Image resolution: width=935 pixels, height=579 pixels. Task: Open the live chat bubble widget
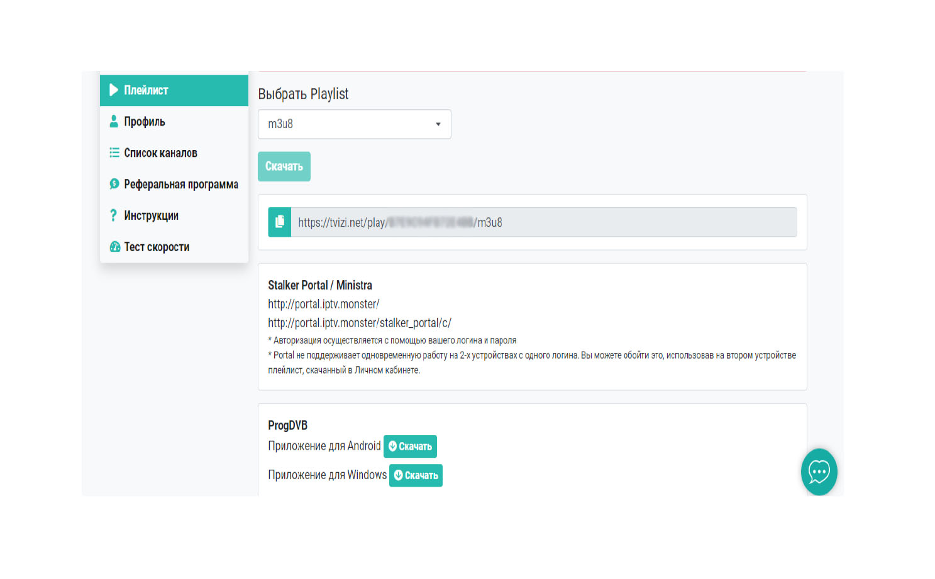819,472
